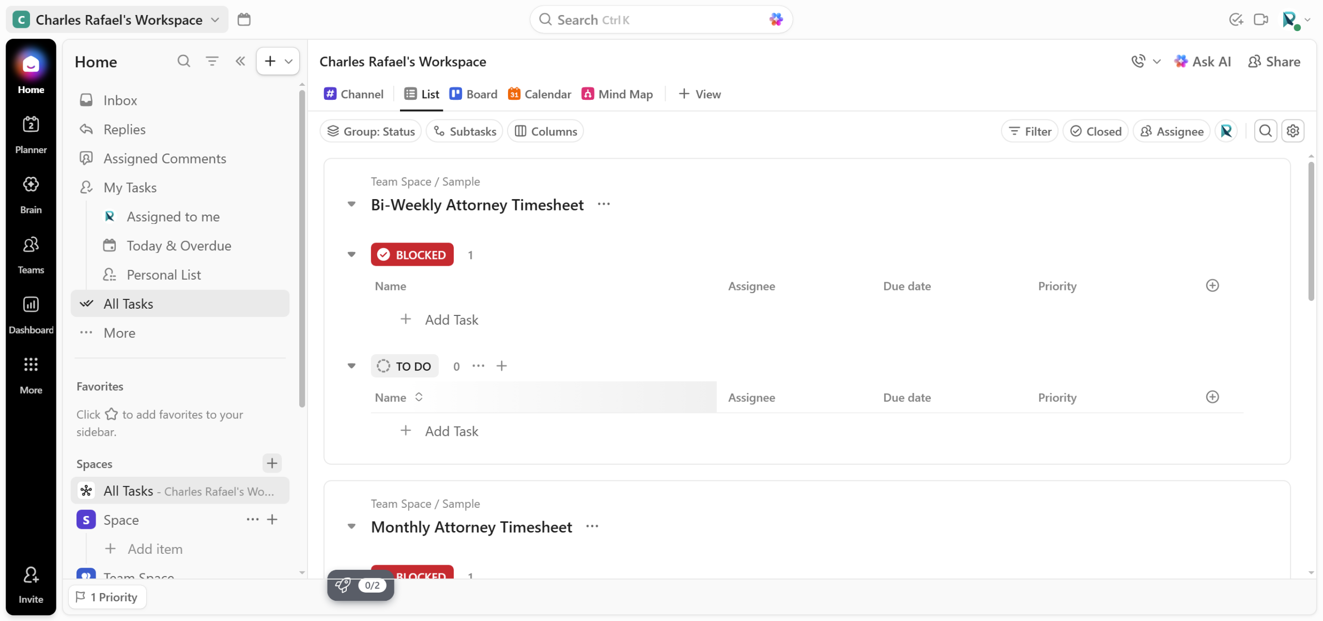Open Brain from the left rail

coord(30,194)
